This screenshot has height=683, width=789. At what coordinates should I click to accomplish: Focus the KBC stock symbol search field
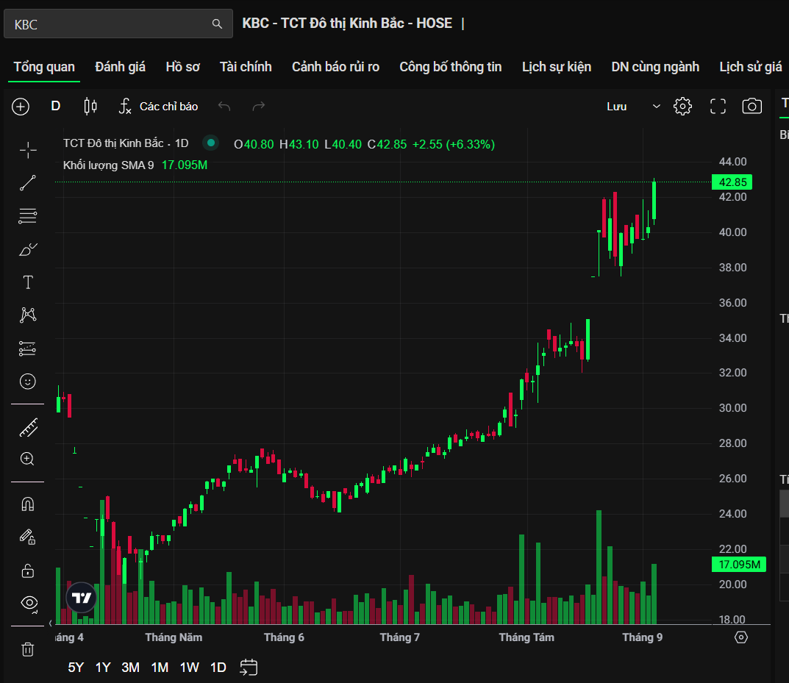(x=118, y=24)
